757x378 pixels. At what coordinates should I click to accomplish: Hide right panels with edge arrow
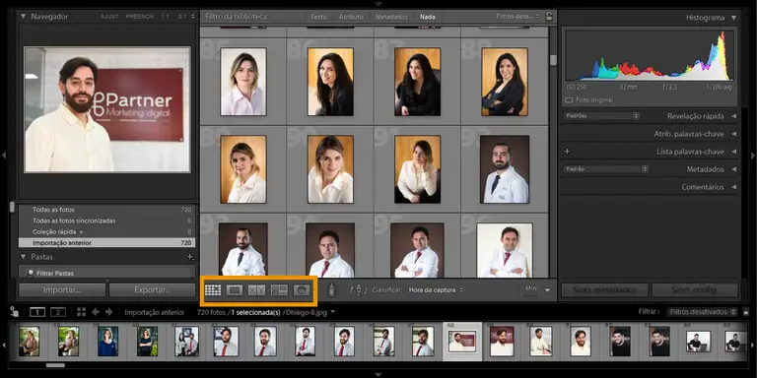point(753,156)
